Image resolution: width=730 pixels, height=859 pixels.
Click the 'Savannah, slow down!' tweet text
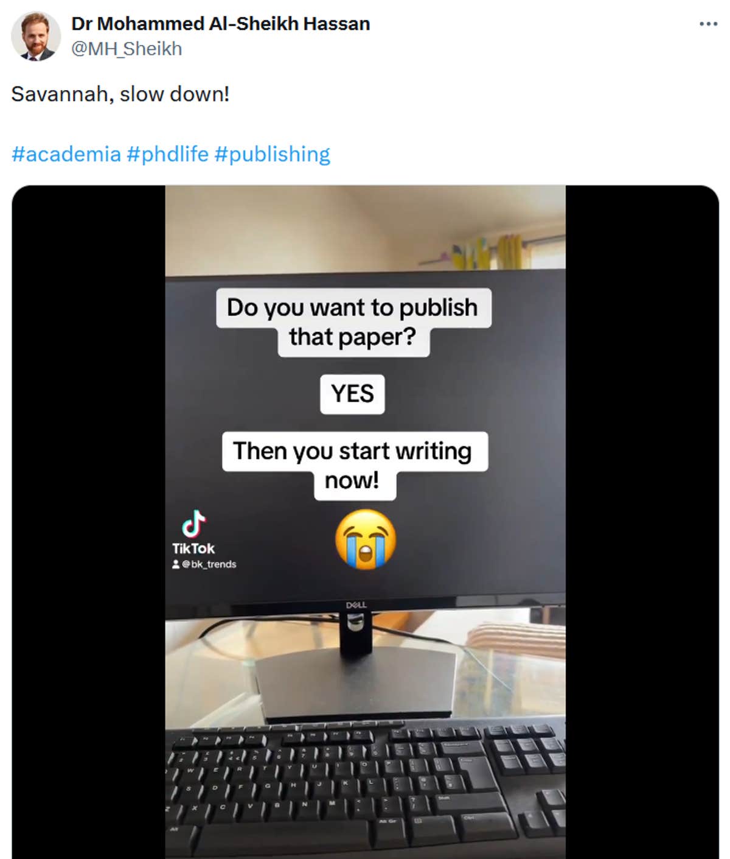pyautogui.click(x=120, y=94)
